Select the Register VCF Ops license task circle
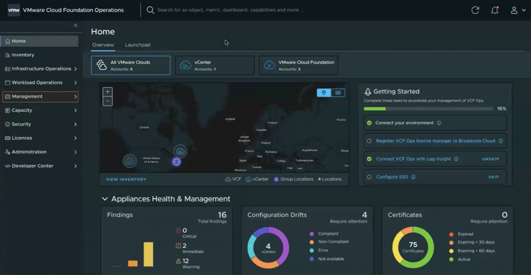This screenshot has height=275, width=531. [369, 141]
